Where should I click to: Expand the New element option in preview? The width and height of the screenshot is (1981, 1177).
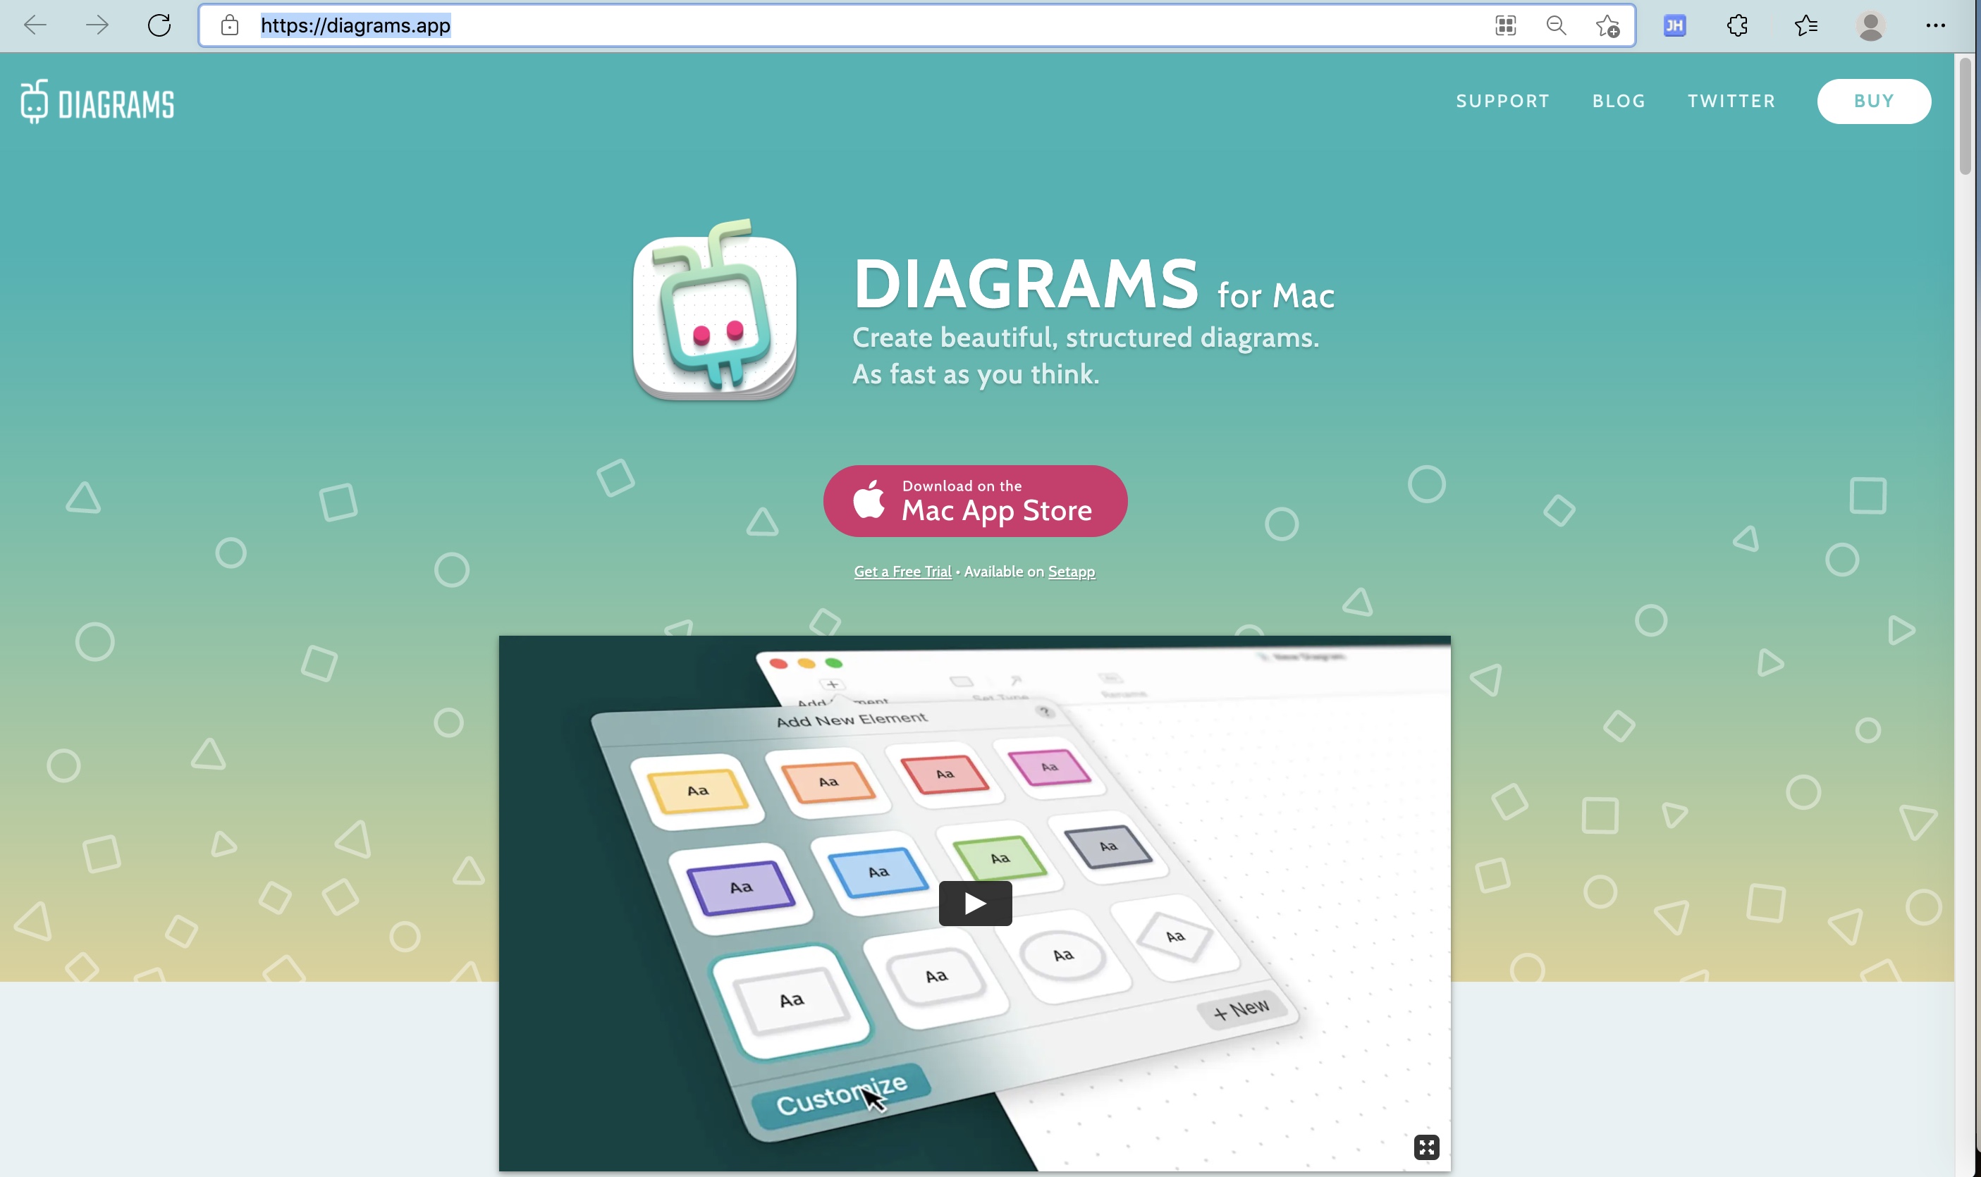coord(1239,1010)
